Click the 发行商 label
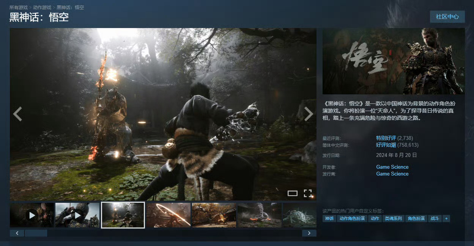Viewport: 474px width, 246px height. pyautogui.click(x=329, y=174)
